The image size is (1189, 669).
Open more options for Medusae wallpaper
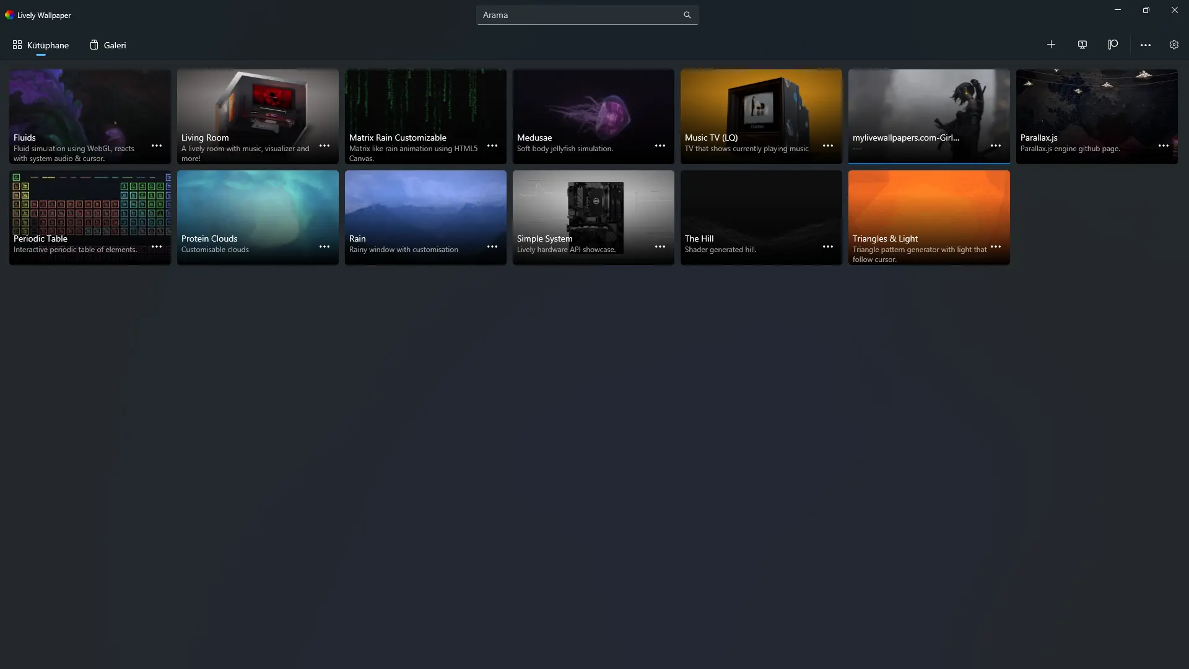pos(660,146)
